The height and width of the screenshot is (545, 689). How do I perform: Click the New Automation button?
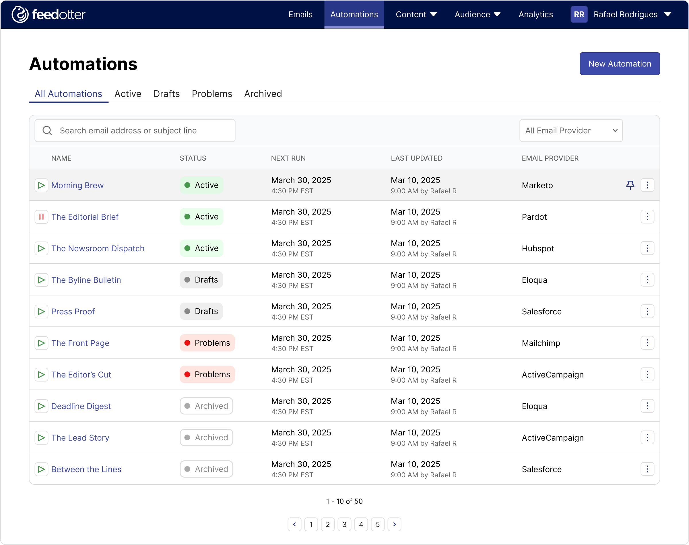(x=620, y=64)
